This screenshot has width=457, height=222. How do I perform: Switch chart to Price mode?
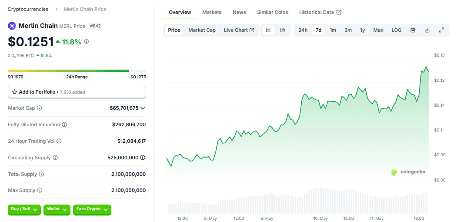[174, 30]
